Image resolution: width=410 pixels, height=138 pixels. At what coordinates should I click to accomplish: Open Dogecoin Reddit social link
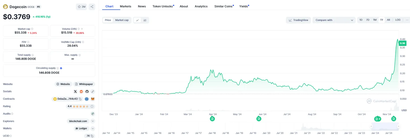coord(81,91)
